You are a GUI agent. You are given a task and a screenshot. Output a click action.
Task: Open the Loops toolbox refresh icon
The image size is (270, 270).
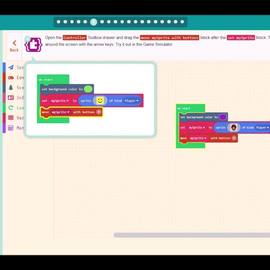coord(11,108)
